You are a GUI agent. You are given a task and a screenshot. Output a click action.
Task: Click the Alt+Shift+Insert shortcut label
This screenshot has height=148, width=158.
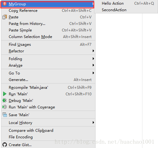pyautogui.click(x=77, y=37)
